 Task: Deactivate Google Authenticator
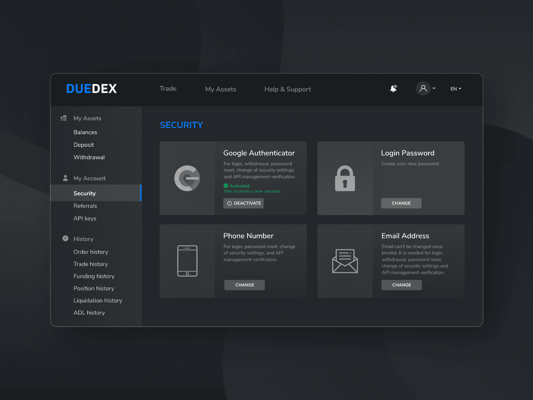[244, 203]
